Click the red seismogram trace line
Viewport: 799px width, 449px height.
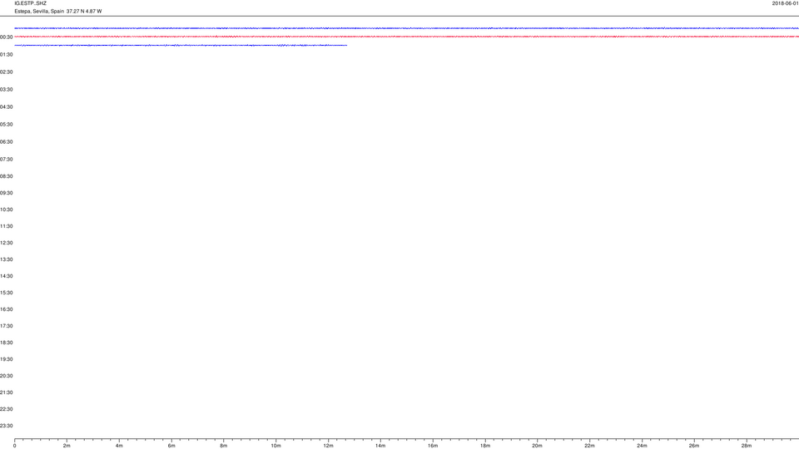pyautogui.click(x=407, y=37)
